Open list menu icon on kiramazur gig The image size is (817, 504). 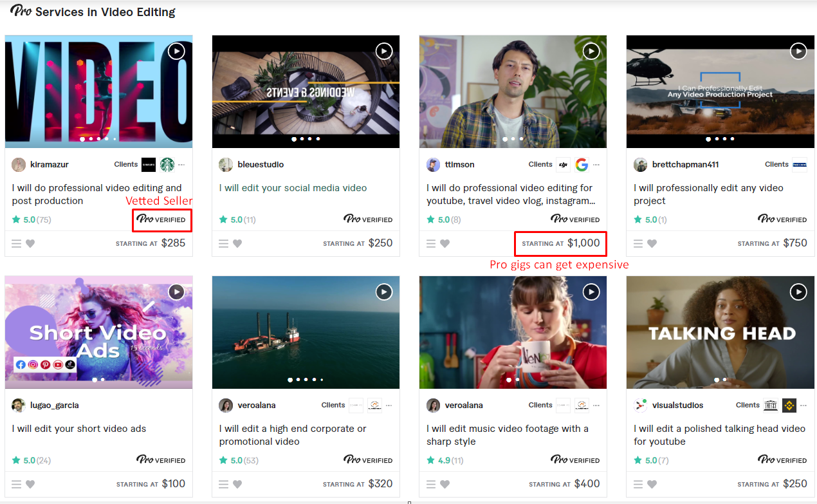click(17, 243)
